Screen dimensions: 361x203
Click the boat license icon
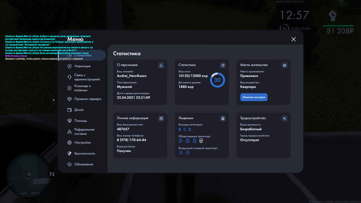188,153
